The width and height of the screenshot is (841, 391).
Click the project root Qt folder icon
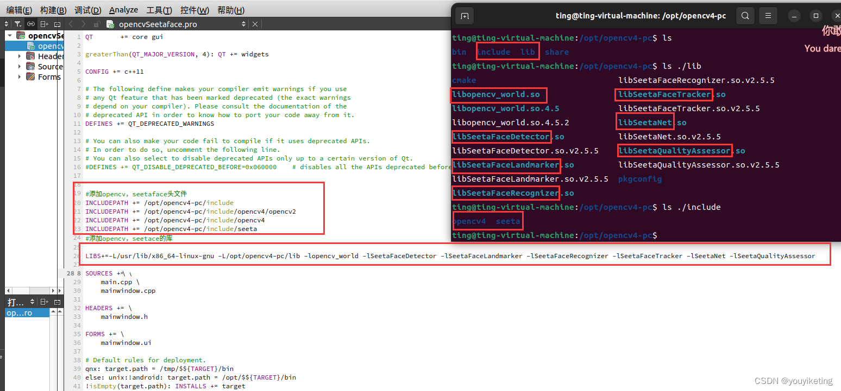pos(21,36)
